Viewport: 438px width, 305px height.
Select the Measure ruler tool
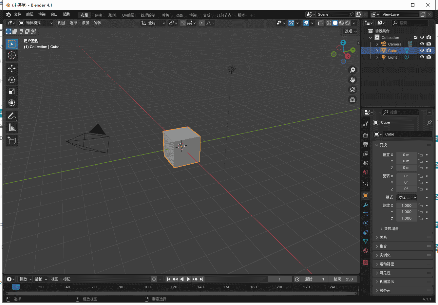coord(12,127)
